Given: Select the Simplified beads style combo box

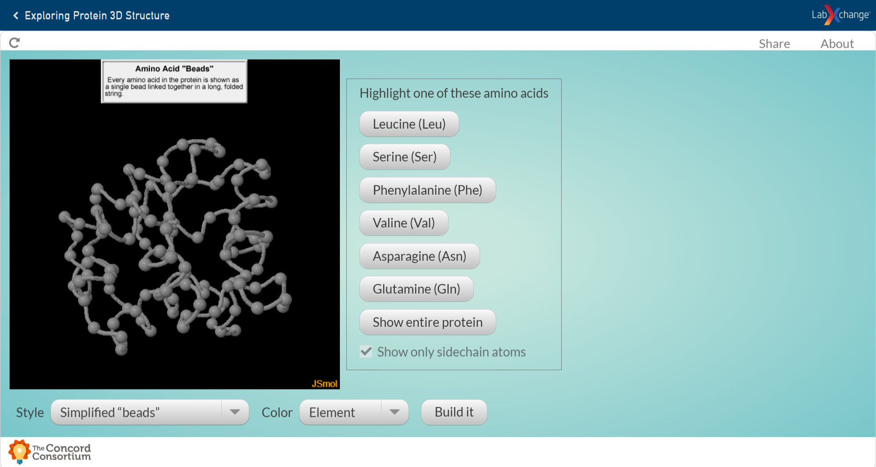Looking at the screenshot, I should [x=137, y=412].
